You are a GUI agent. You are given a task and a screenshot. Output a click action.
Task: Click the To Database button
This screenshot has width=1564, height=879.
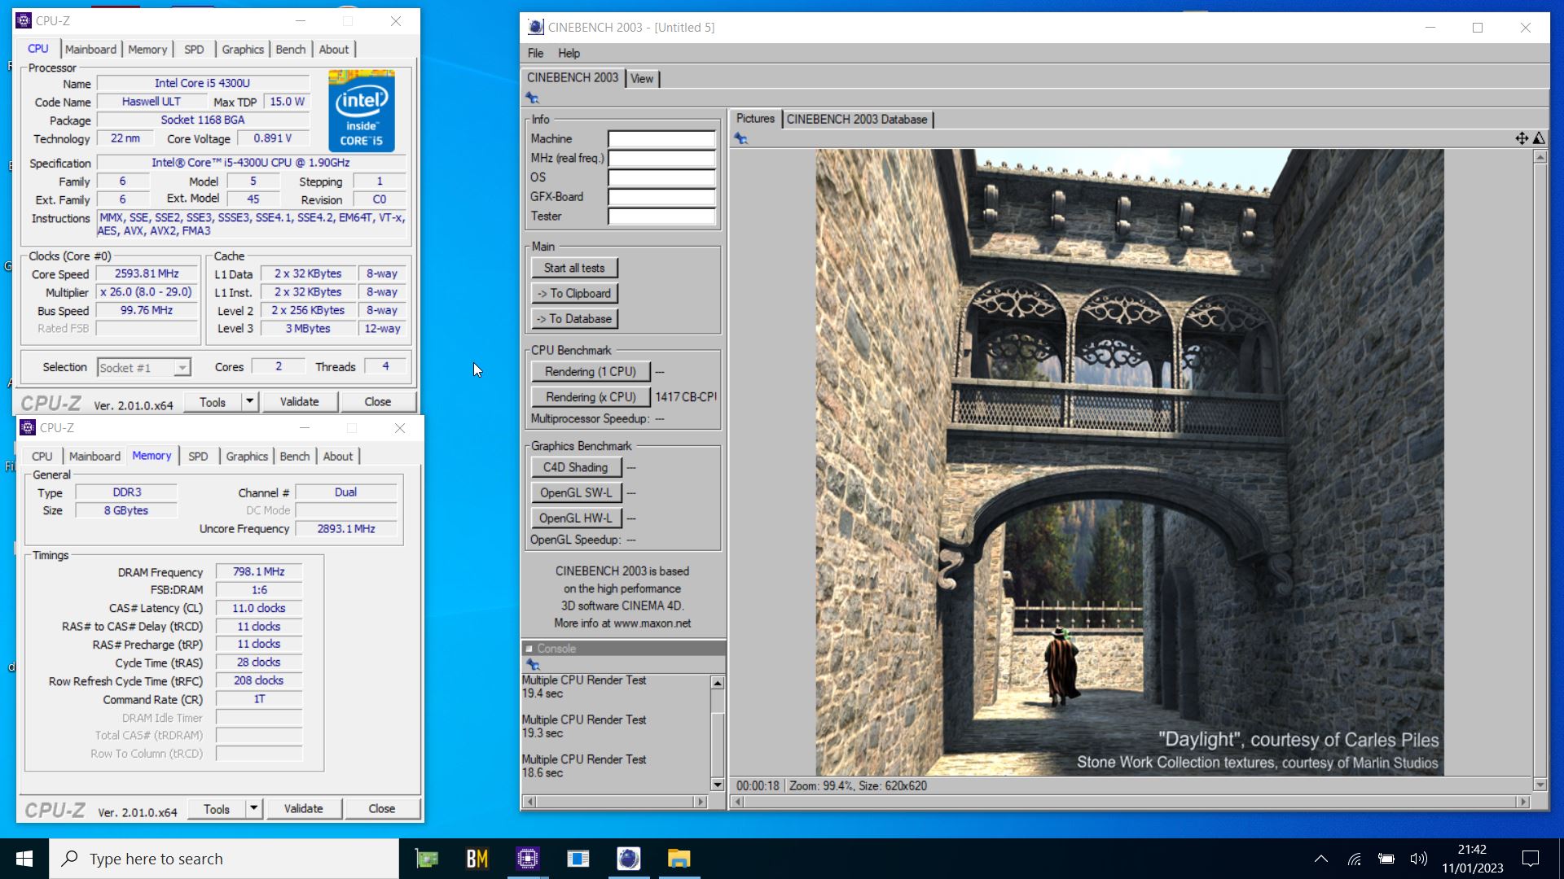click(x=574, y=318)
